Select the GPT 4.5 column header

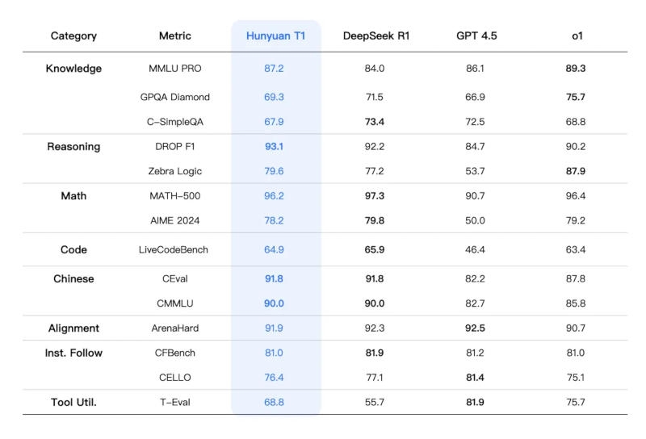(x=476, y=36)
